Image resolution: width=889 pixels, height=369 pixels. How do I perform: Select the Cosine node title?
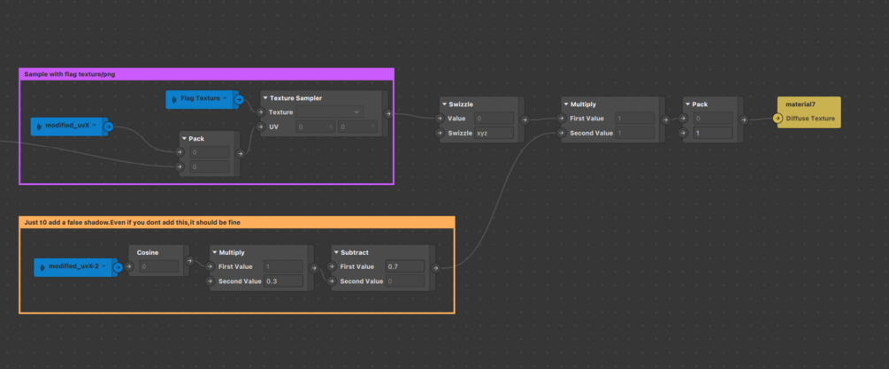pyautogui.click(x=148, y=252)
